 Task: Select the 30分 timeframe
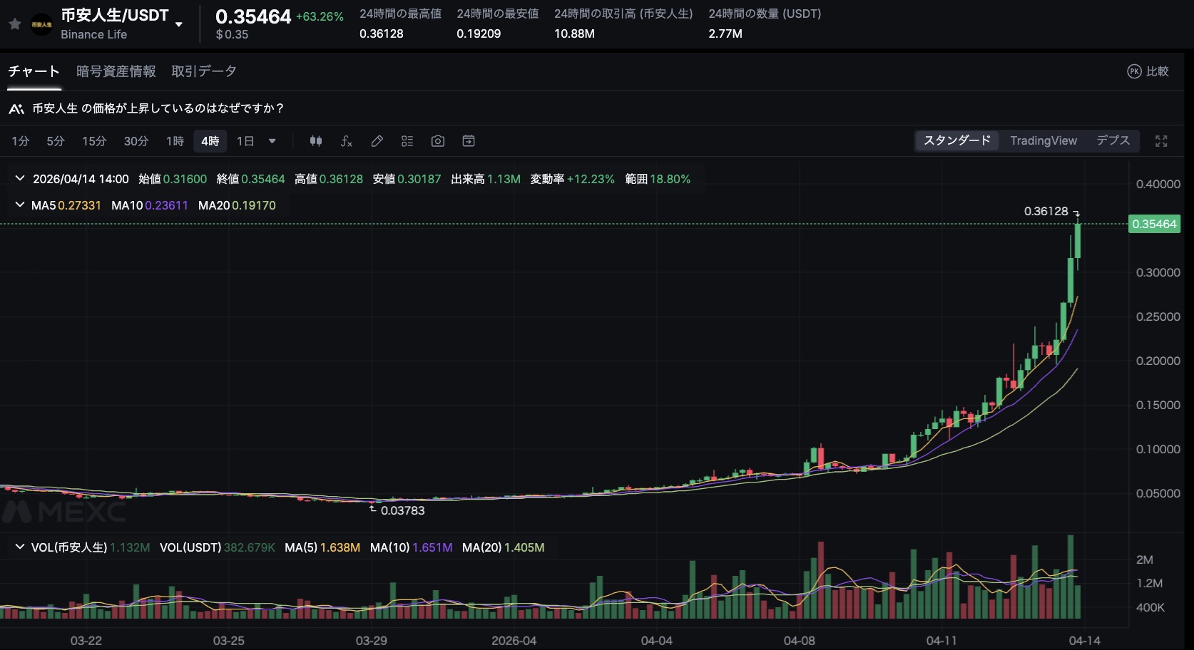(136, 141)
